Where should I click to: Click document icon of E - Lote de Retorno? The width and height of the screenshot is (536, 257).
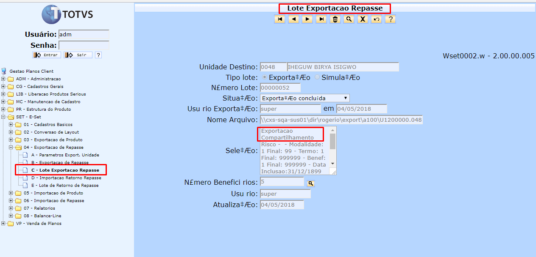25,185
